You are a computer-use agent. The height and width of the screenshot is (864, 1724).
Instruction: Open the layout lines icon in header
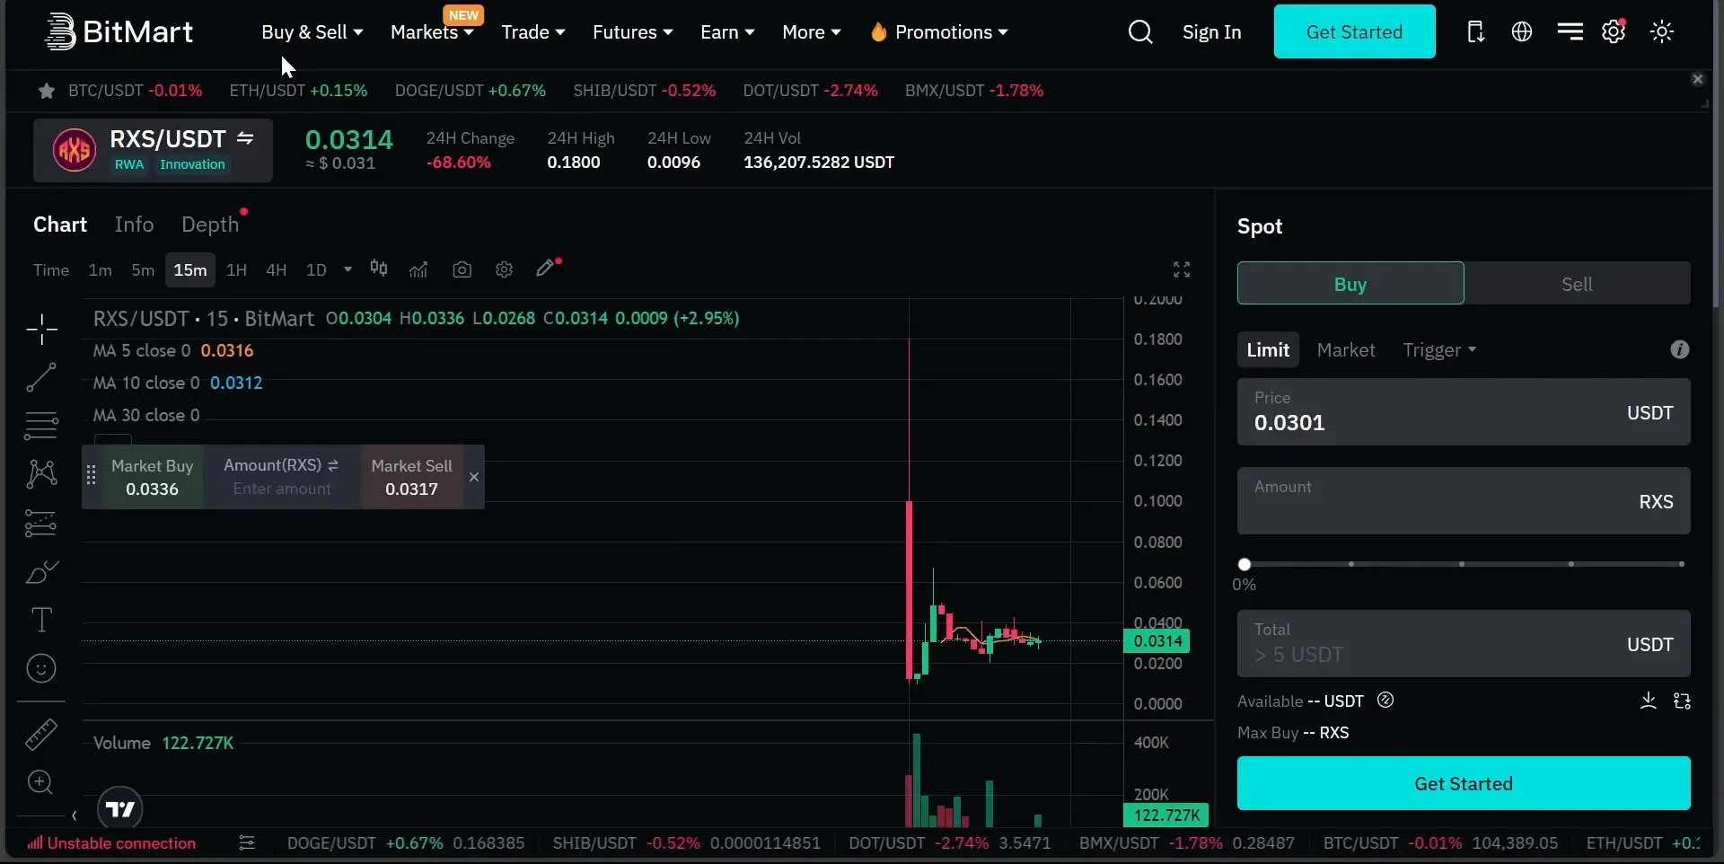point(1570,32)
